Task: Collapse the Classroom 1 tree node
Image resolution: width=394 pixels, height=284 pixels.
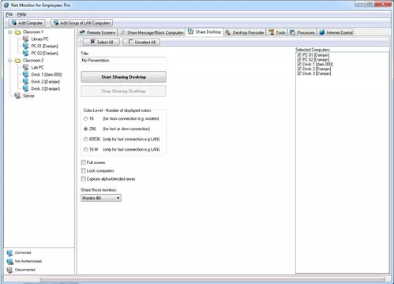Action: click(9, 32)
